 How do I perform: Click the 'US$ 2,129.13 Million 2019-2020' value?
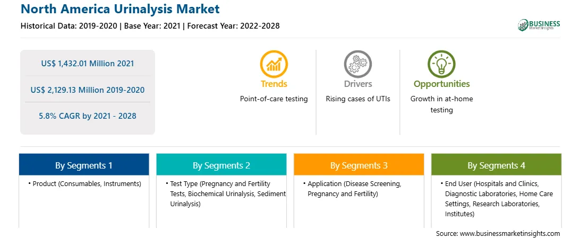[x=88, y=90]
